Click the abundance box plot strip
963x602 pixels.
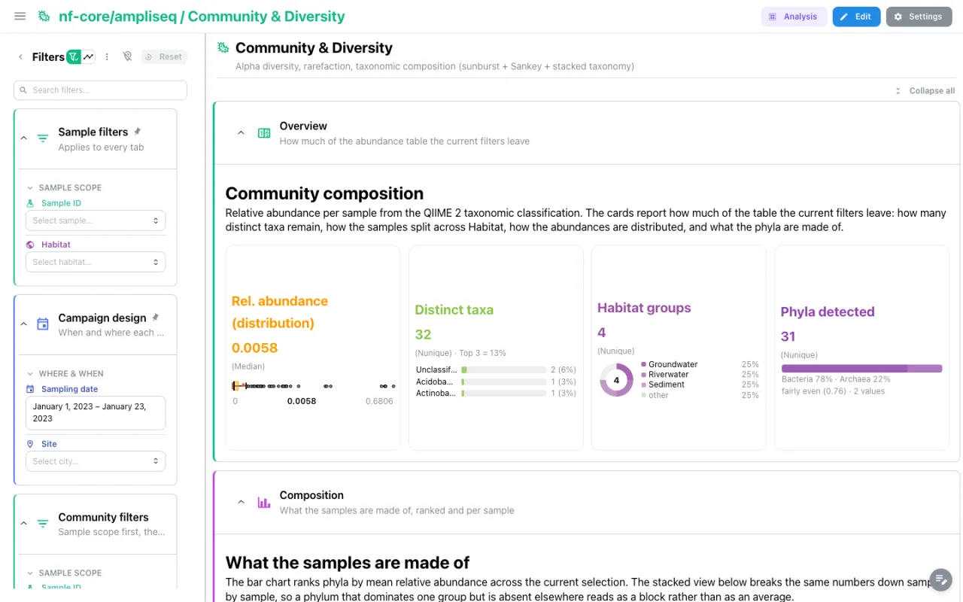(312, 386)
